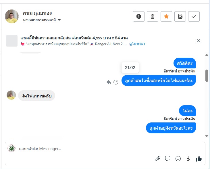The image size is (210, 169).
Task: Toggle the orange star follow-up flag
Action: click(166, 16)
